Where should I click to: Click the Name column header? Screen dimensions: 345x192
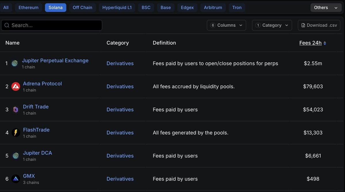13,43
